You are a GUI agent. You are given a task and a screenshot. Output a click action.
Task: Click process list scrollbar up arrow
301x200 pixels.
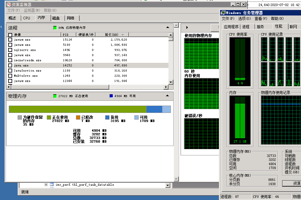(x=171, y=35)
